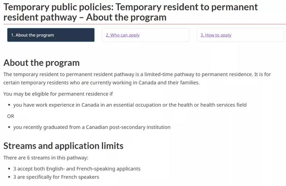Click the "OR" text between the bullets

point(11,116)
